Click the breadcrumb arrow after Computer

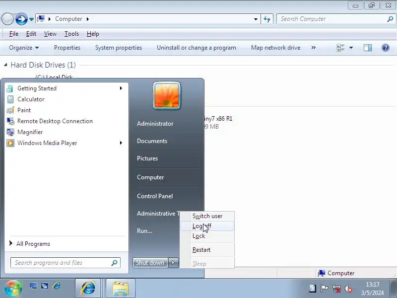[88, 19]
